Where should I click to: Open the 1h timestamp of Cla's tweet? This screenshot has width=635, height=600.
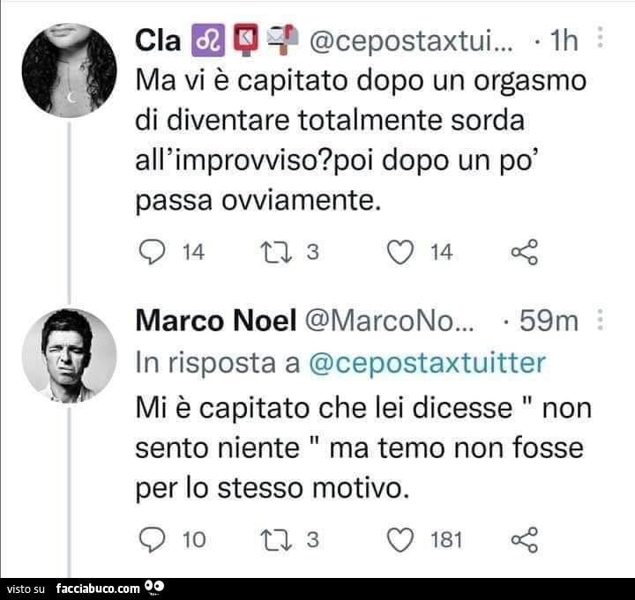point(562,41)
